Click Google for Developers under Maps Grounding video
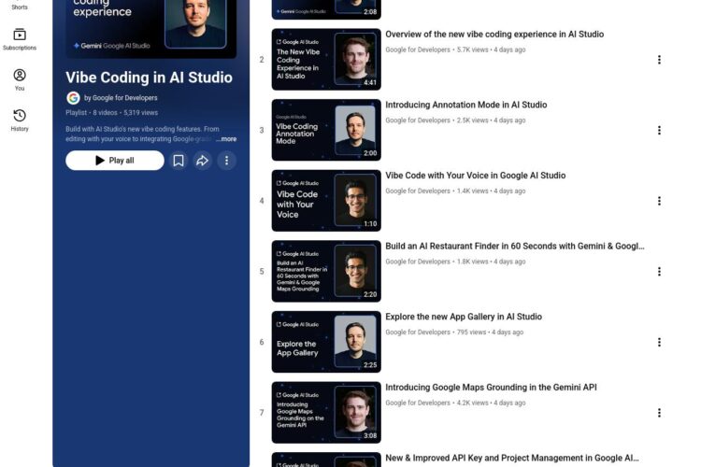 point(418,403)
